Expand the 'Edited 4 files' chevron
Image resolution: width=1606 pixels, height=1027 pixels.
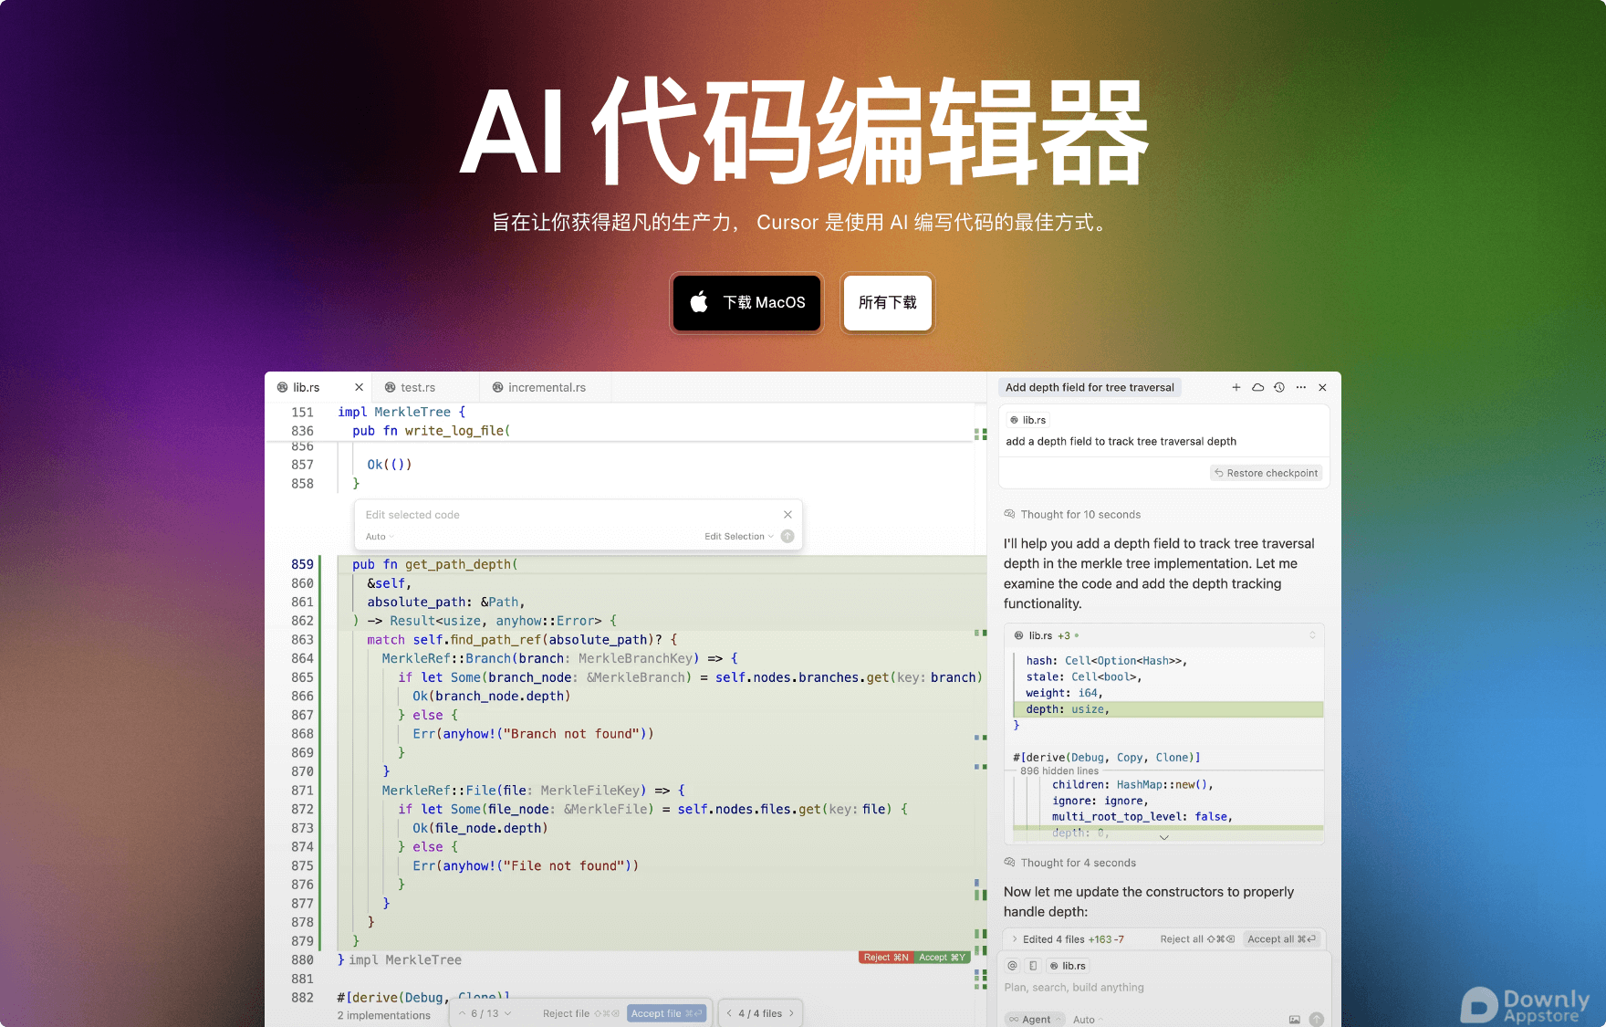tap(1014, 939)
